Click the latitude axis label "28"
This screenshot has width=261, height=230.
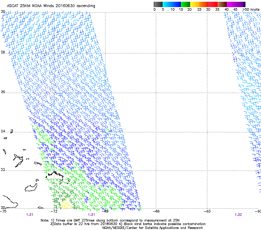click(x=3, y=52)
